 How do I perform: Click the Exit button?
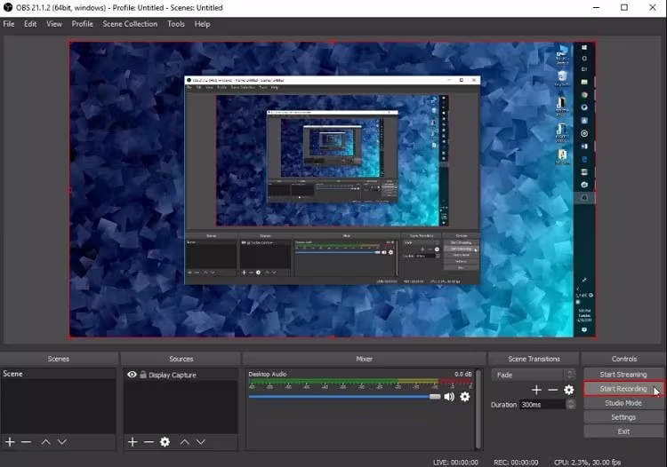tap(623, 431)
